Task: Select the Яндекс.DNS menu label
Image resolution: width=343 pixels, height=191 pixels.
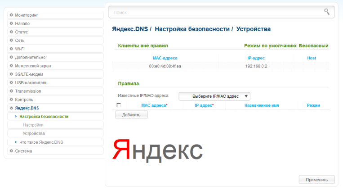Action: (27, 108)
